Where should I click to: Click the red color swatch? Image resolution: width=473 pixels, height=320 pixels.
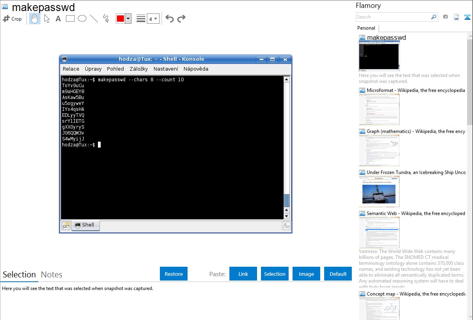click(x=120, y=19)
